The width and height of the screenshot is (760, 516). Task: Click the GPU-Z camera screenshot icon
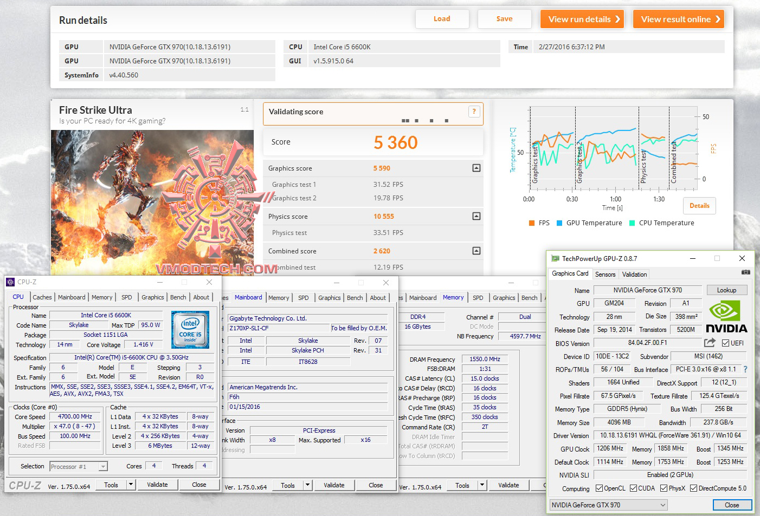746,272
